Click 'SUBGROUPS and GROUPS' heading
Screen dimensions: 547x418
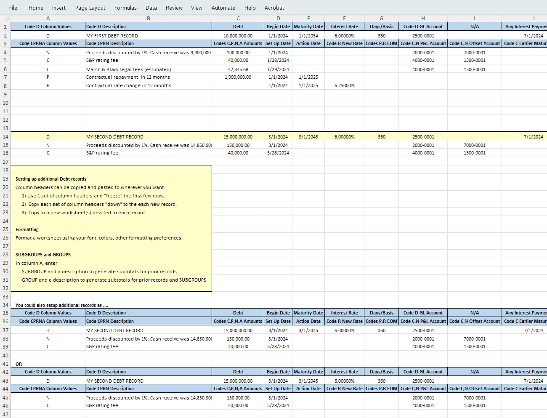(43, 255)
